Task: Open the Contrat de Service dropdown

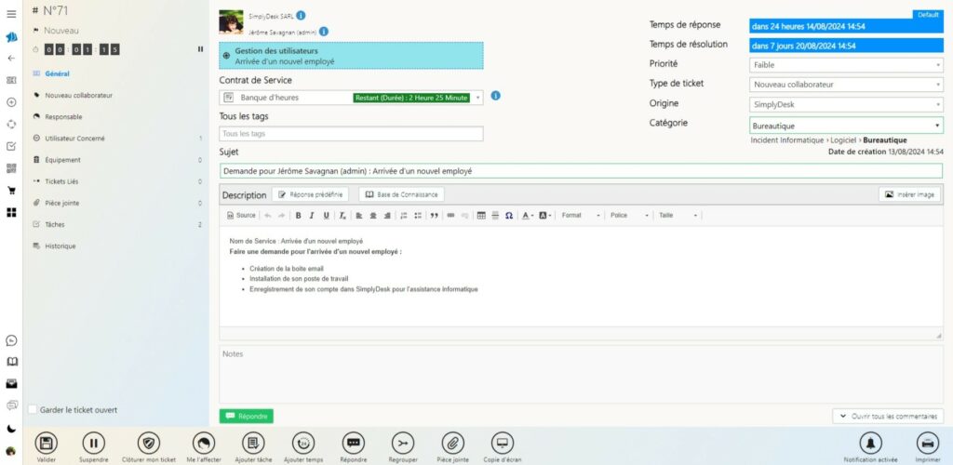Action: [351, 97]
